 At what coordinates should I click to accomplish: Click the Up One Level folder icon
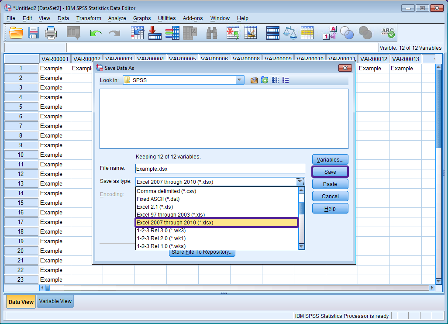click(x=254, y=80)
